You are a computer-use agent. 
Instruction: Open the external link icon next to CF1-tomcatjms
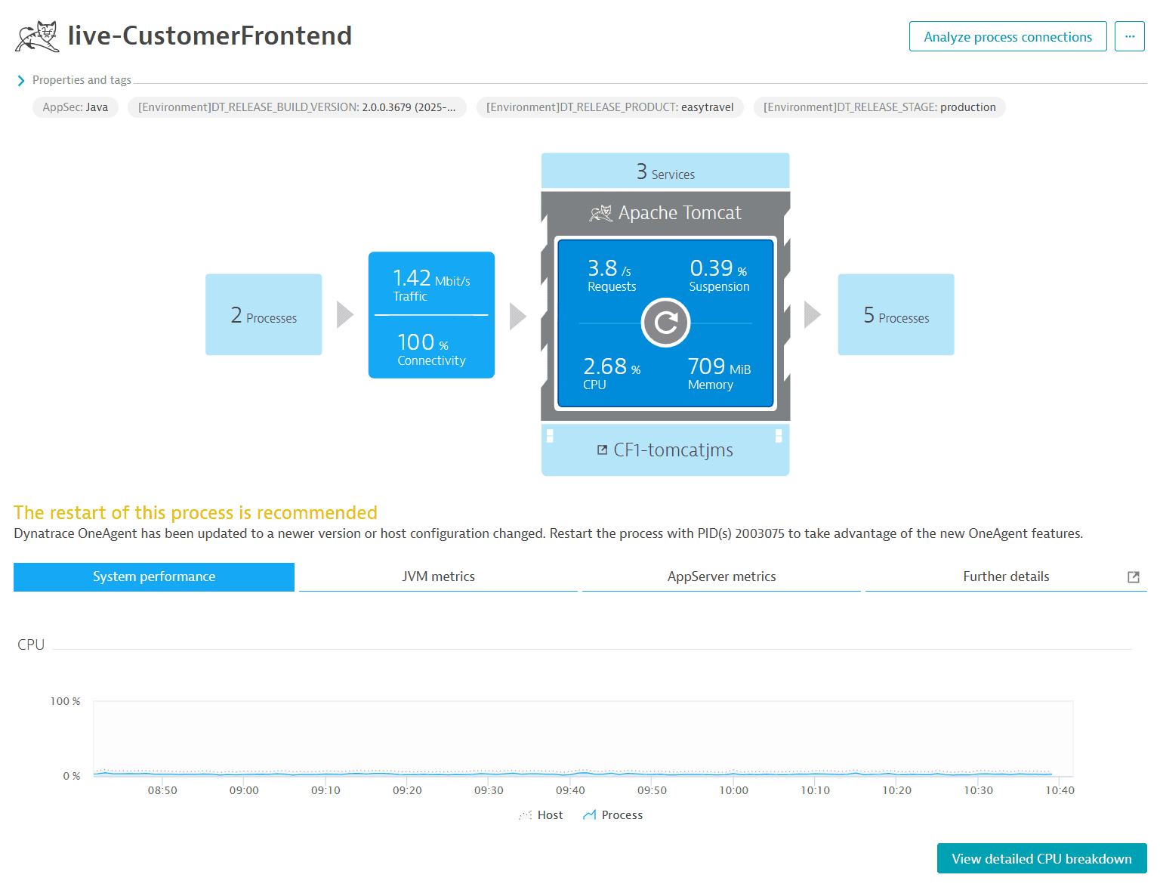coord(602,450)
